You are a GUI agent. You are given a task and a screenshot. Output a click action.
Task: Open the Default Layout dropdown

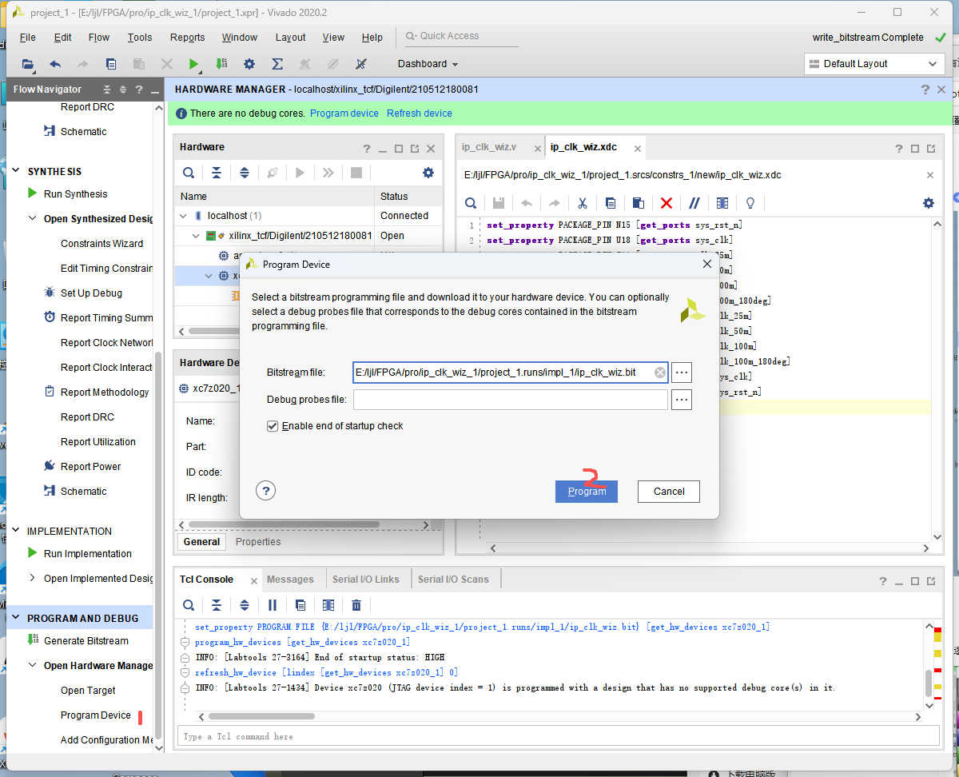coord(874,64)
